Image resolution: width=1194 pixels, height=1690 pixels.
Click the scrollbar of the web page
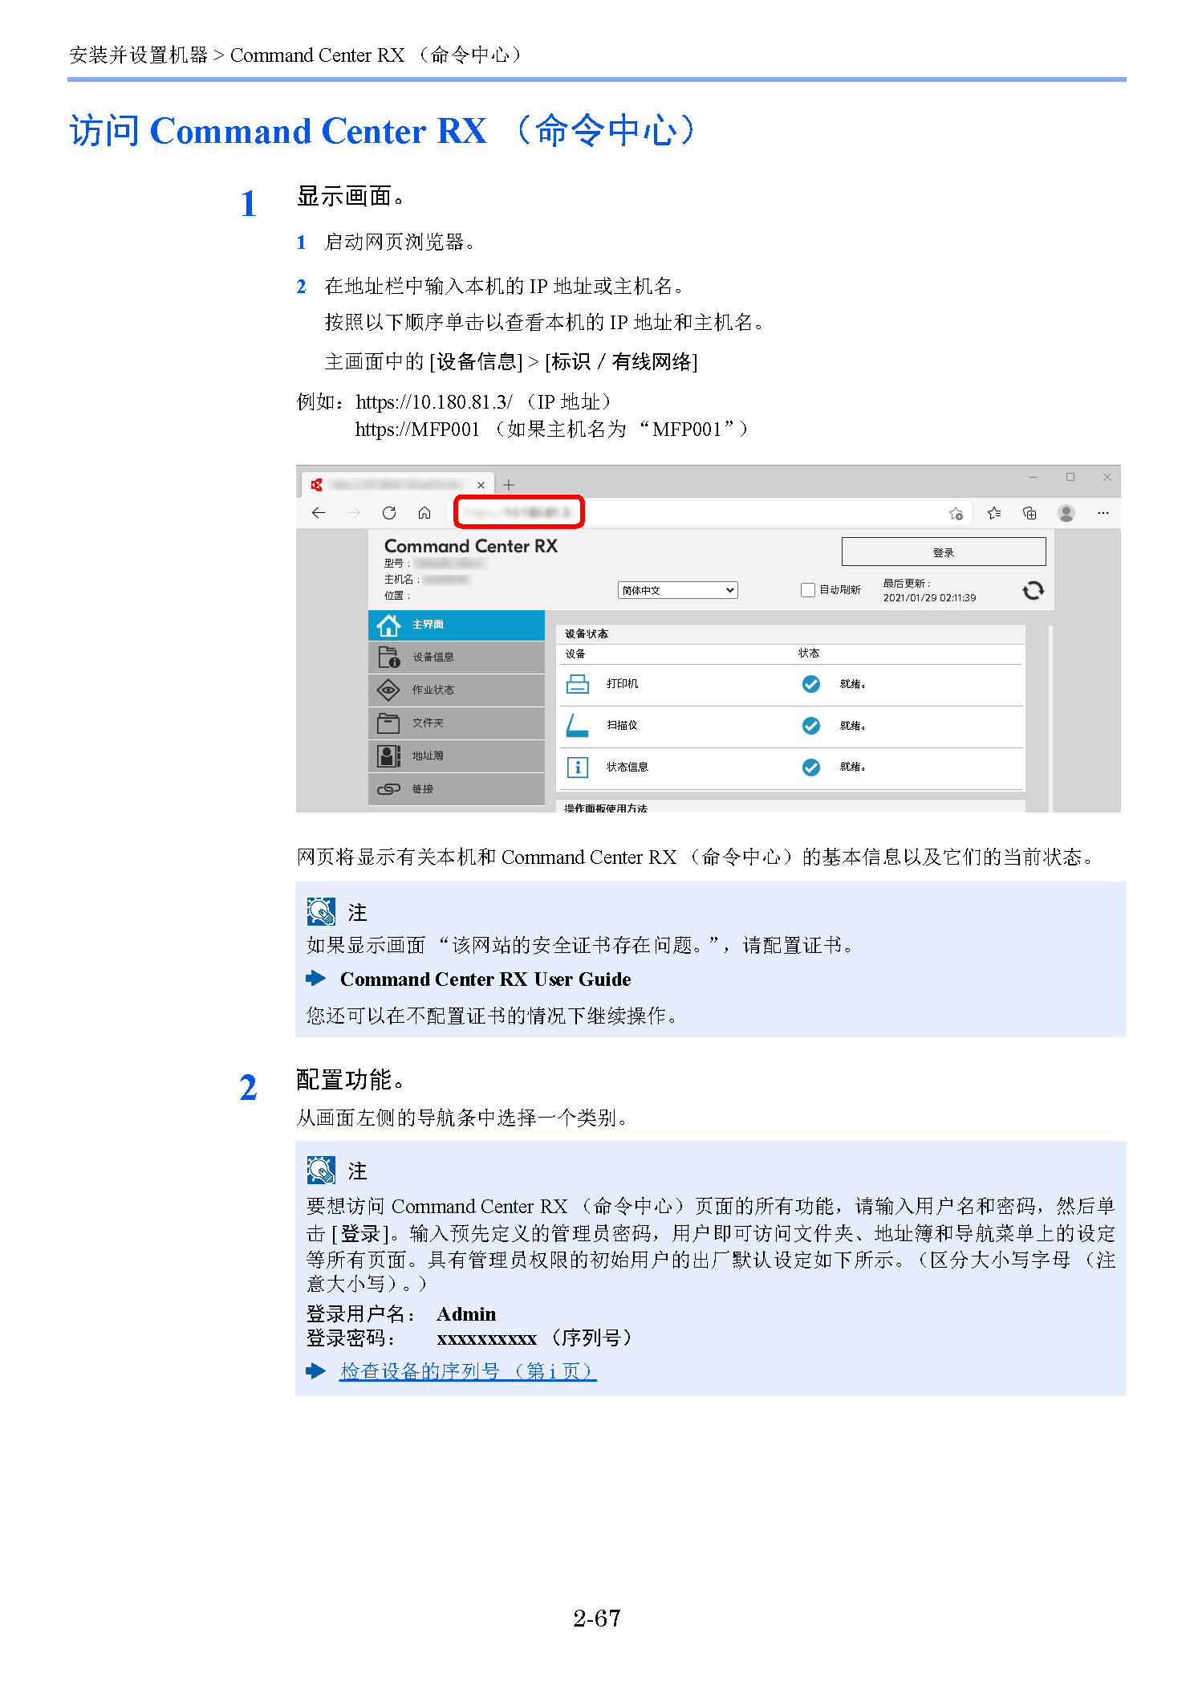point(1050,719)
